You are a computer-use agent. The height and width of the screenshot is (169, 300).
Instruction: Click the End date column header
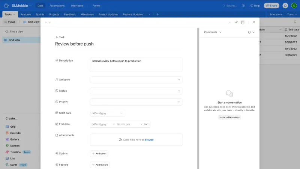(291, 30)
